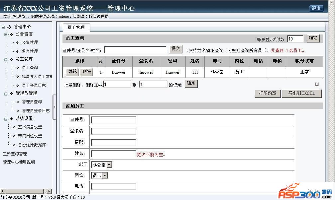Click the 提交 search button
Viewport: 335px width, 200px height.
coord(176,49)
